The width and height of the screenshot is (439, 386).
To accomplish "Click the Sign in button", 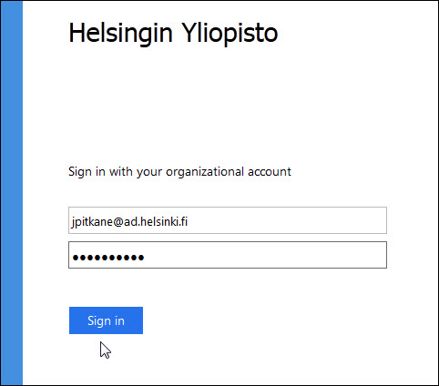I will 106,320.
